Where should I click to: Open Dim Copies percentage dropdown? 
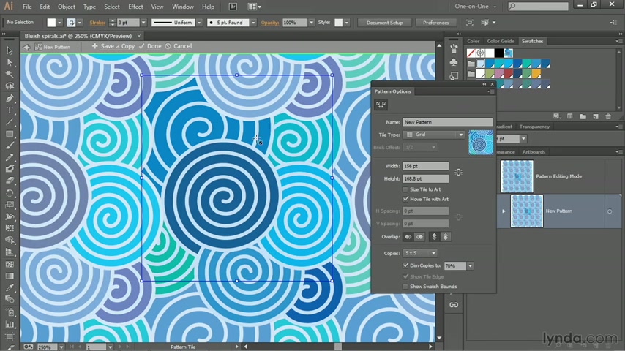click(x=471, y=265)
